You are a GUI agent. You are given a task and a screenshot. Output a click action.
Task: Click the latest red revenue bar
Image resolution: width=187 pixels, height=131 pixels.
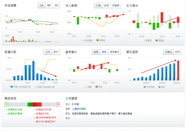point(178,71)
